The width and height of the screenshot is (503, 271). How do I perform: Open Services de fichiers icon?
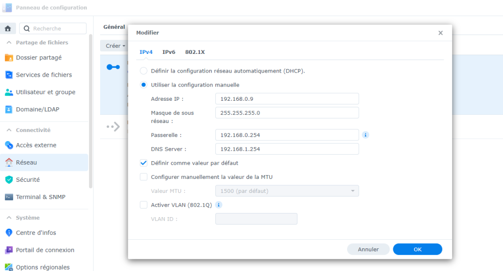coord(9,75)
